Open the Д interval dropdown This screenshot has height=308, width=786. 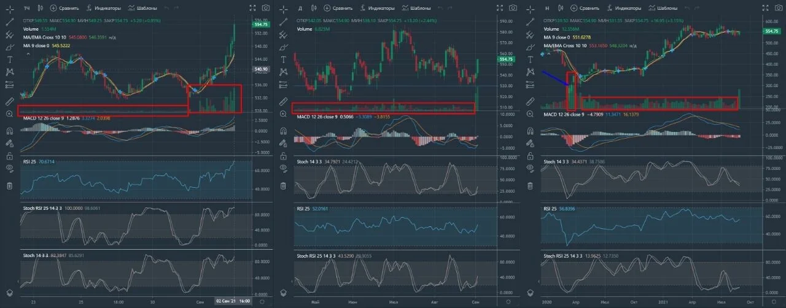point(299,9)
